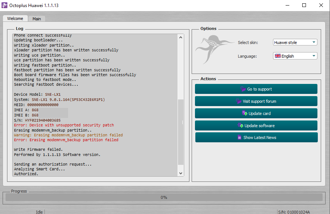This screenshot has height=214, width=330.
Task: Click the 'MEID: 00000000000000' log line
Action: point(36,105)
